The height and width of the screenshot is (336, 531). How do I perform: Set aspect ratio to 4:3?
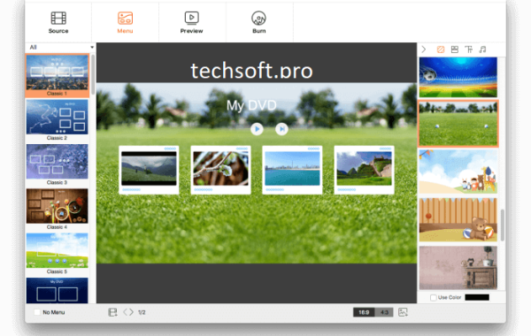(384, 312)
